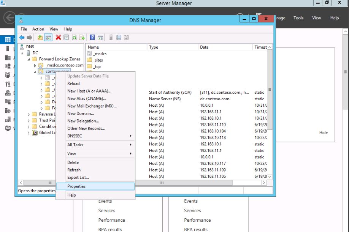Select the _sites folder icon in the list
The width and height of the screenshot is (349, 232).
(89, 60)
